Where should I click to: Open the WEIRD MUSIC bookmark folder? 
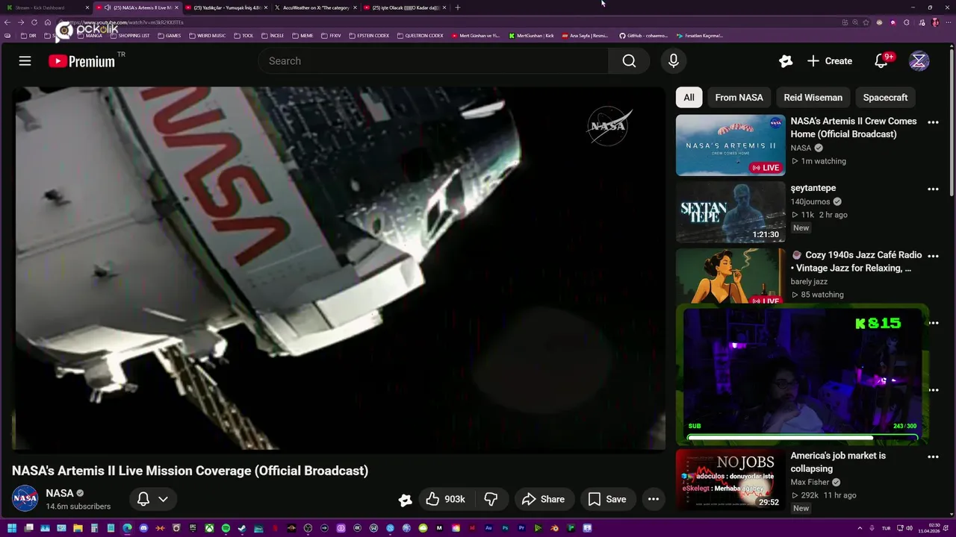click(x=206, y=36)
